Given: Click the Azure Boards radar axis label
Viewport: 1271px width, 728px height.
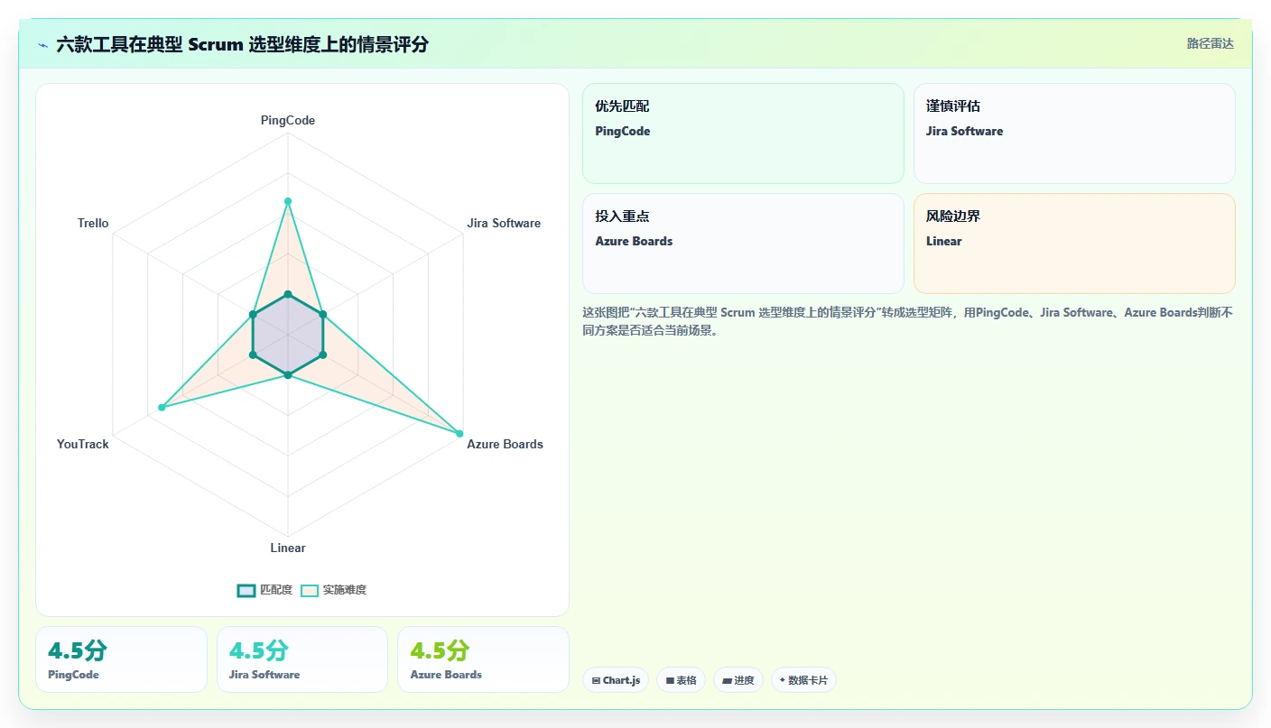Looking at the screenshot, I should (x=505, y=444).
